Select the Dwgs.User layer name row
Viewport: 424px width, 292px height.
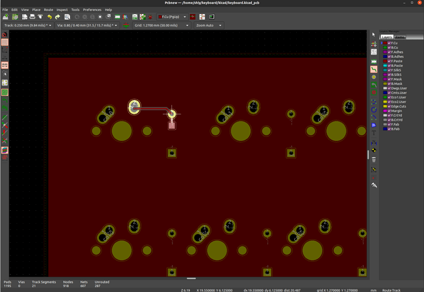point(399,89)
